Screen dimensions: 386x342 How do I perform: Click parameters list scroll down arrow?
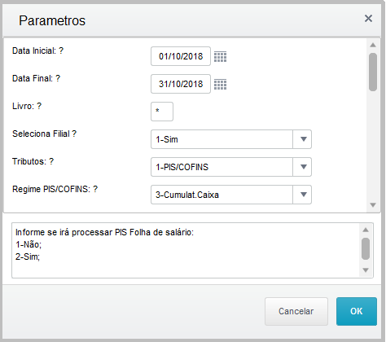373,204
